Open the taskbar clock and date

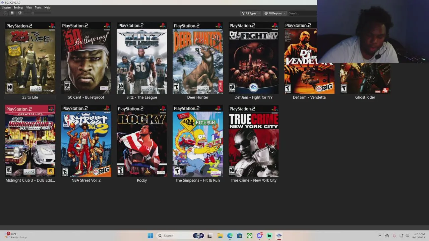(419, 236)
